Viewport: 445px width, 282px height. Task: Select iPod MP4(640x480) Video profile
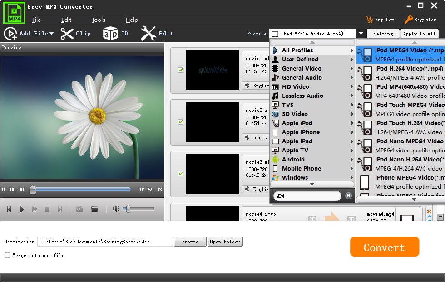coord(400,91)
